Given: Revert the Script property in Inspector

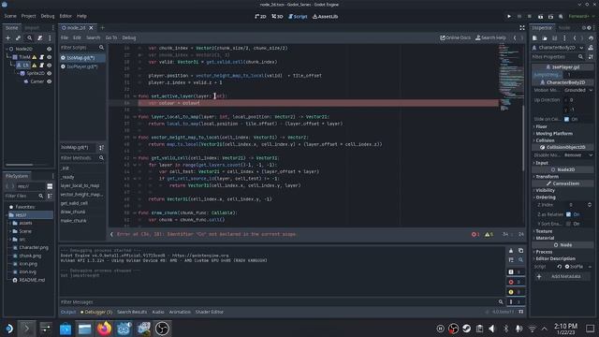Looking at the screenshot, I should pos(560,267).
